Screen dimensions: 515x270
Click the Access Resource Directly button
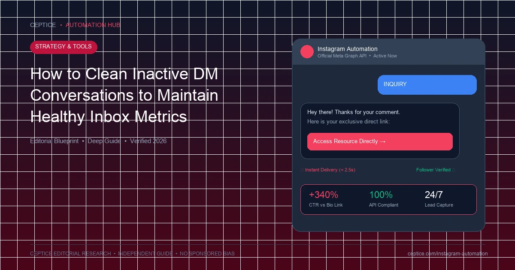pyautogui.click(x=380, y=141)
